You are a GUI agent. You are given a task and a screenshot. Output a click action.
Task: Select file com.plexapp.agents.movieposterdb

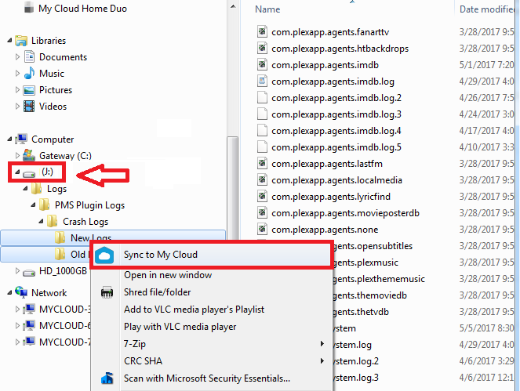(345, 213)
